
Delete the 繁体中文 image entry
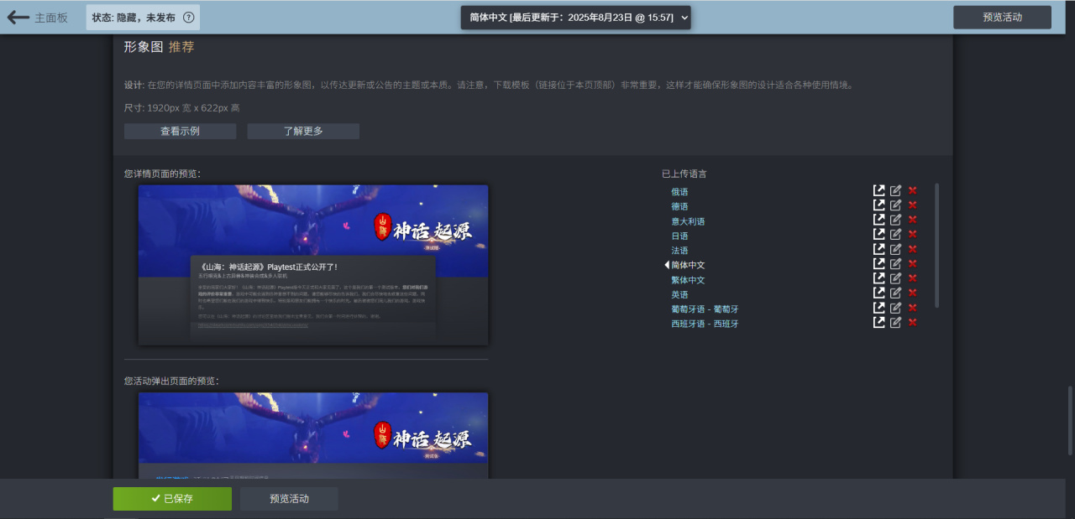pos(913,279)
